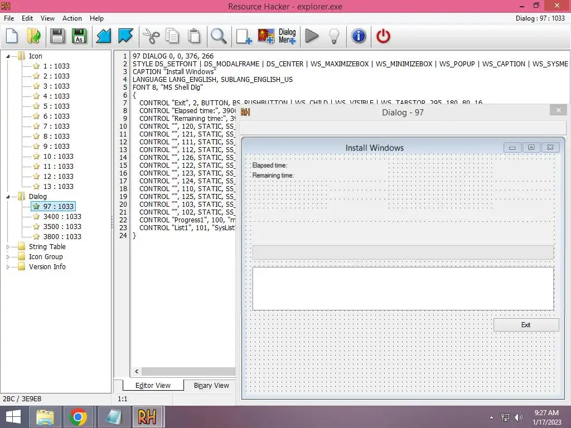Compile script with the green play icon

[312, 36]
